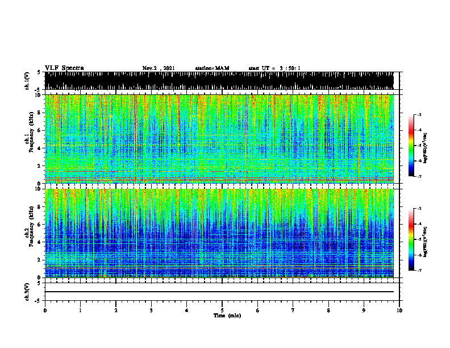Click the "6" minute tick label on time axis
The image size is (450, 348).
click(258, 310)
